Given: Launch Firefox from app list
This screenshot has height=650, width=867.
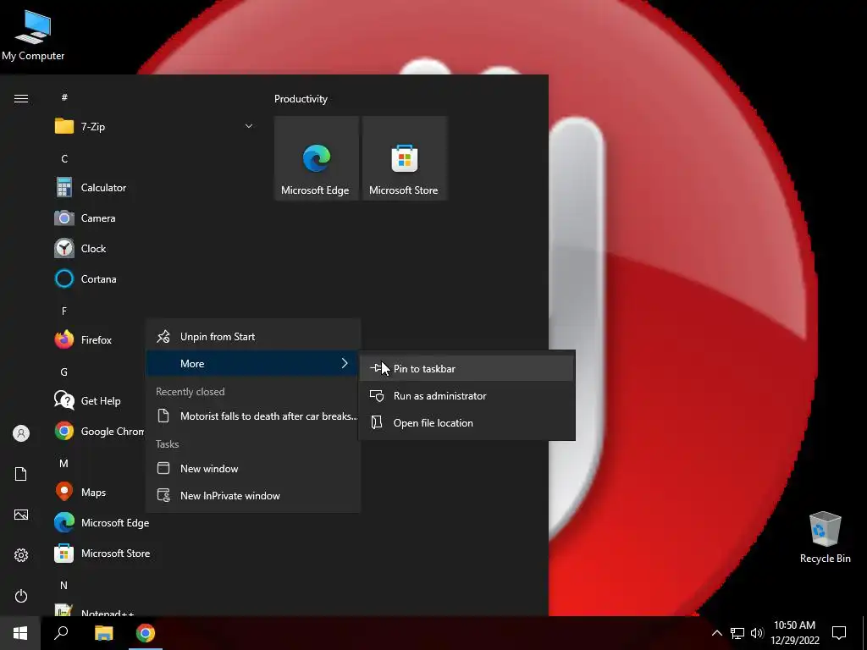Looking at the screenshot, I should tap(97, 340).
